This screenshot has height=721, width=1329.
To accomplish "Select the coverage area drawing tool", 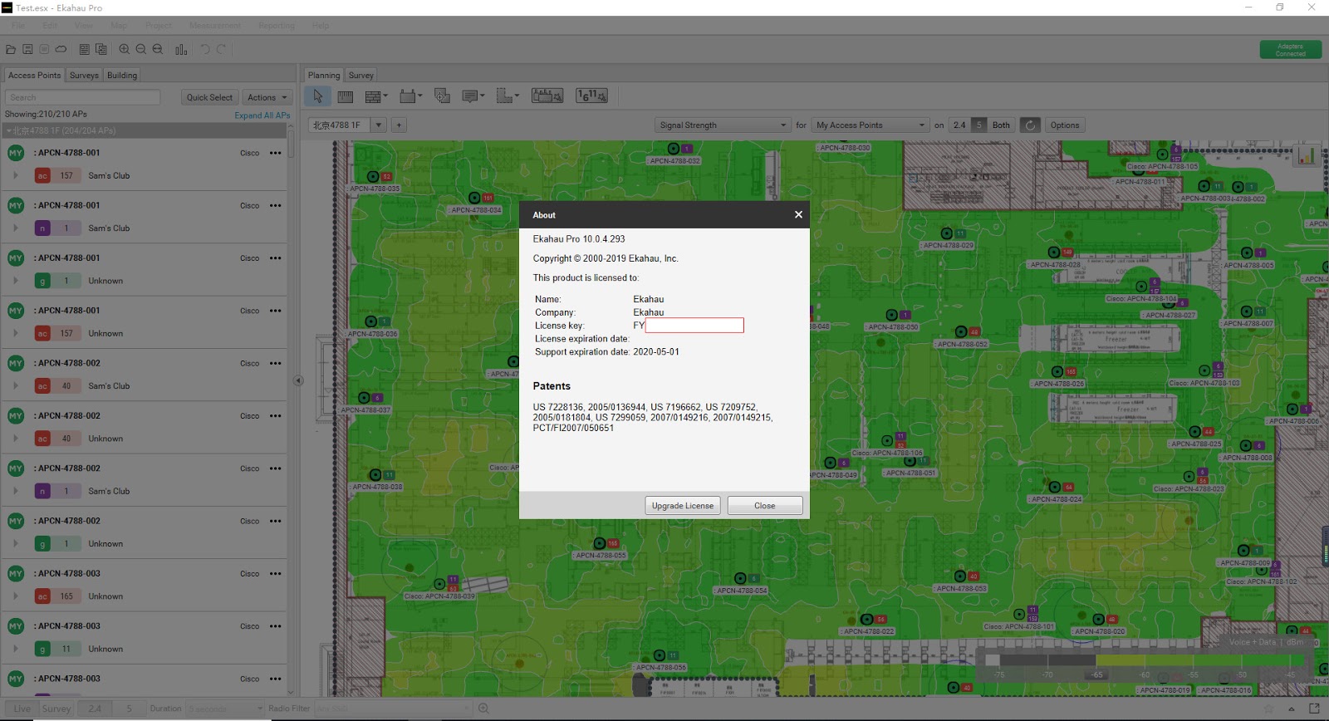I will pyautogui.click(x=508, y=96).
